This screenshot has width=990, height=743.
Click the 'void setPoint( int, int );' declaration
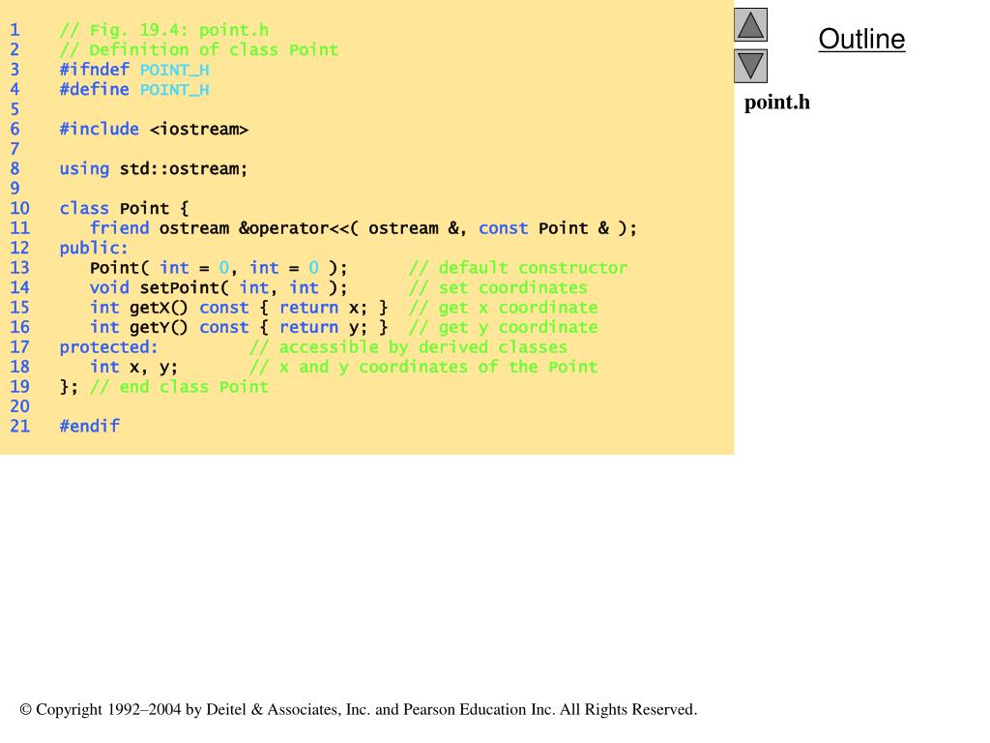[218, 287]
